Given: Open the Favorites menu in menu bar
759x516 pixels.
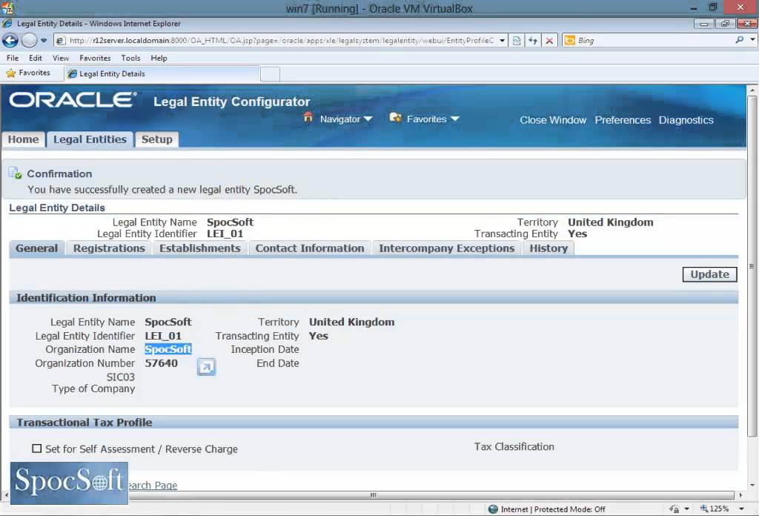Looking at the screenshot, I should click(95, 58).
